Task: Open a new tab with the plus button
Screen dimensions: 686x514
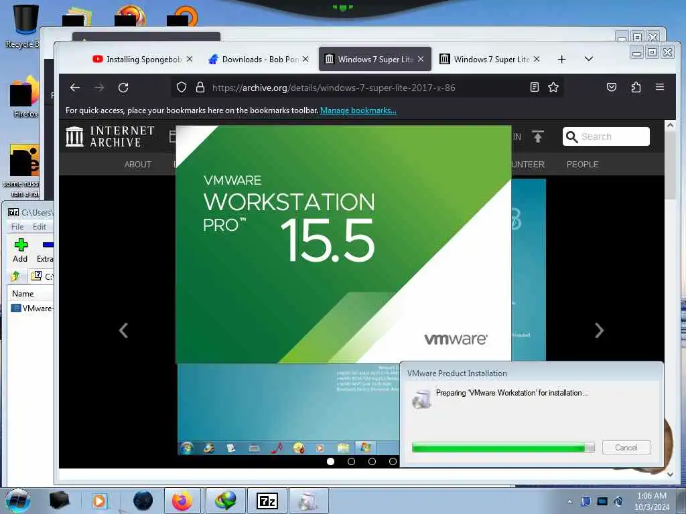Action: click(x=562, y=59)
